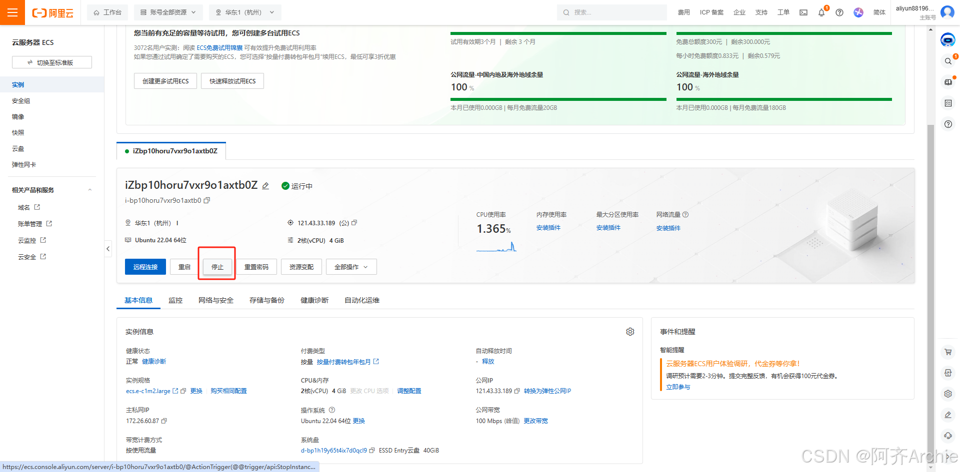This screenshot has width=960, height=472.
Task: Copy instance type ecs.e-c1m2.large
Action: [183, 391]
